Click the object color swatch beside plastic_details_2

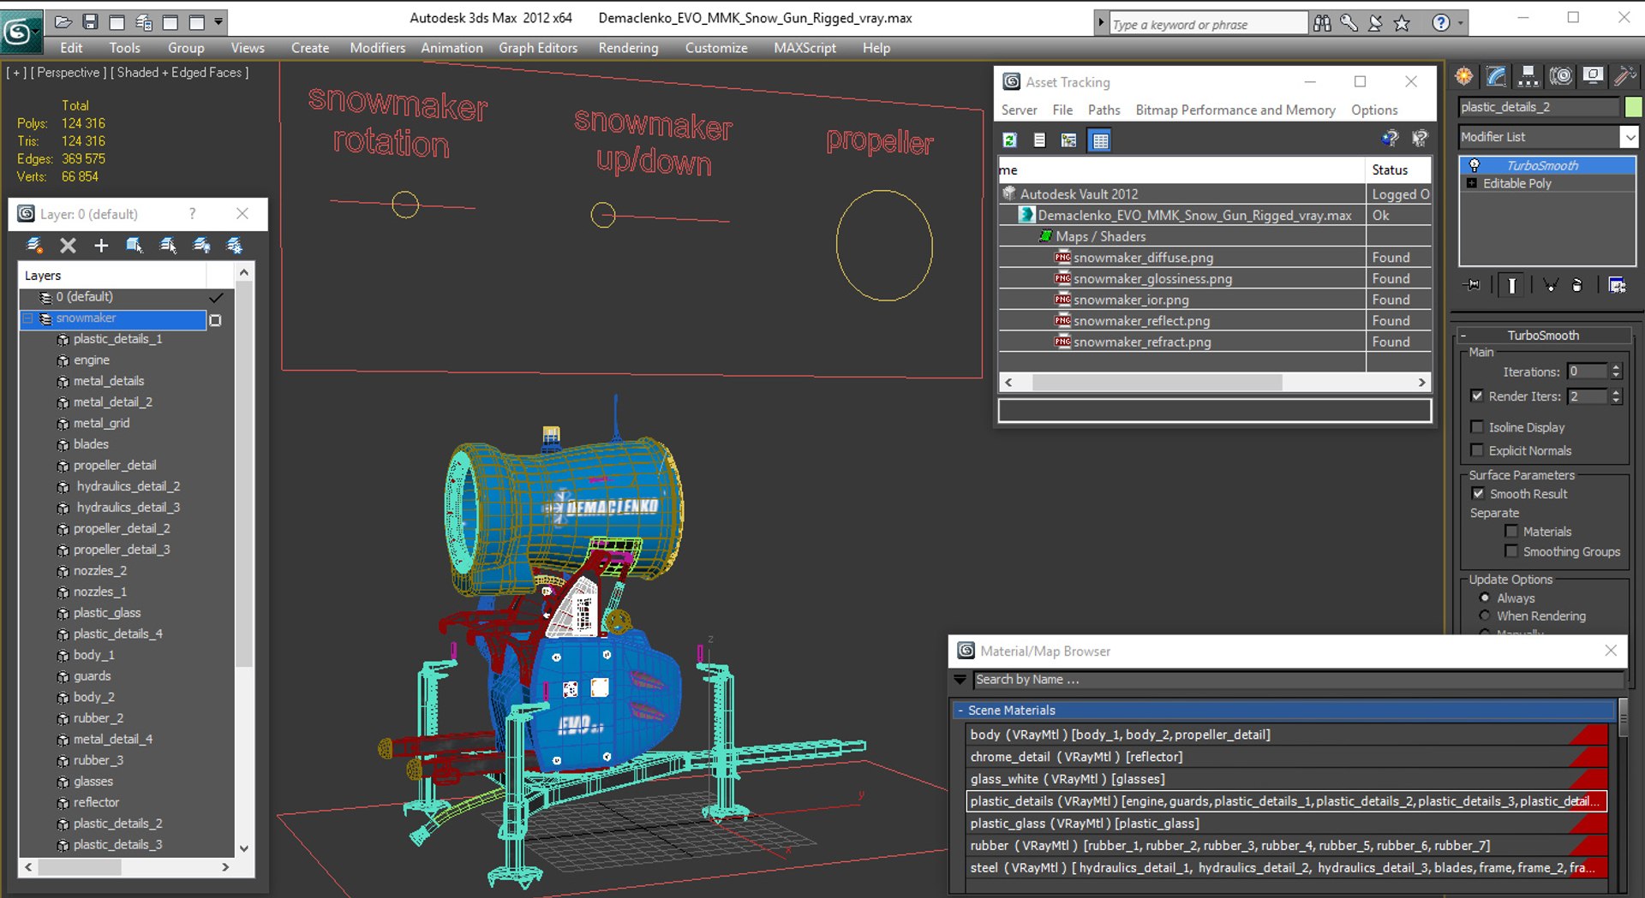coord(1634,107)
